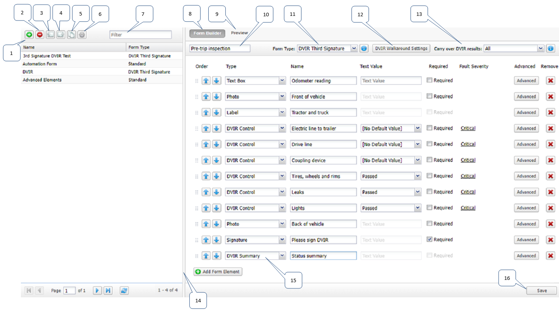Click the green add form icon
This screenshot has width=559, height=312.
[29, 34]
